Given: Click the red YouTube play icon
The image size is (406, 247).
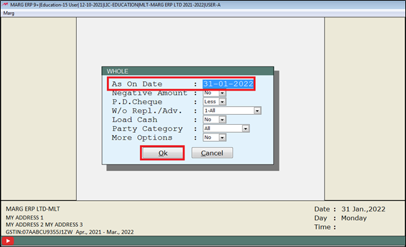Looking at the screenshot, I should (x=7, y=241).
